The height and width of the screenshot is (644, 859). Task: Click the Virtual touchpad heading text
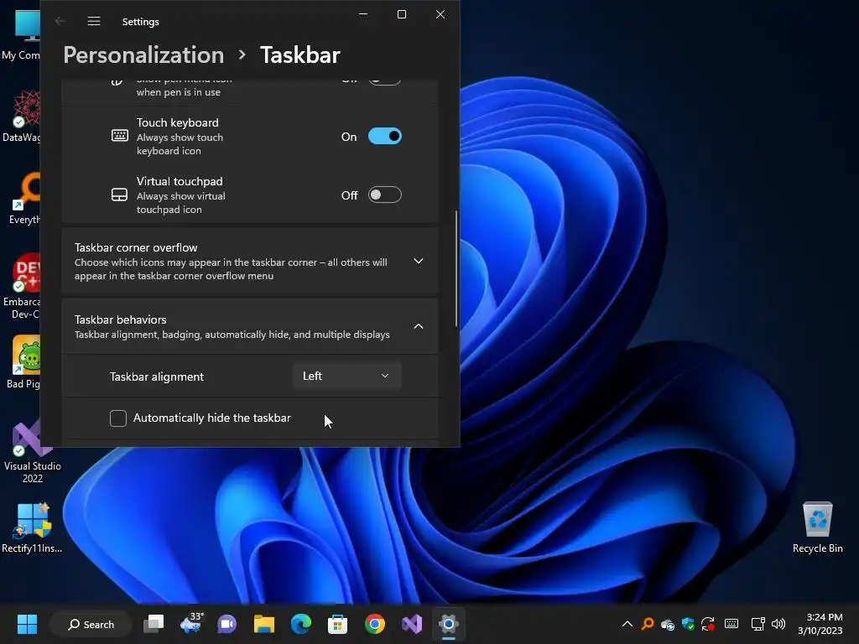(180, 181)
